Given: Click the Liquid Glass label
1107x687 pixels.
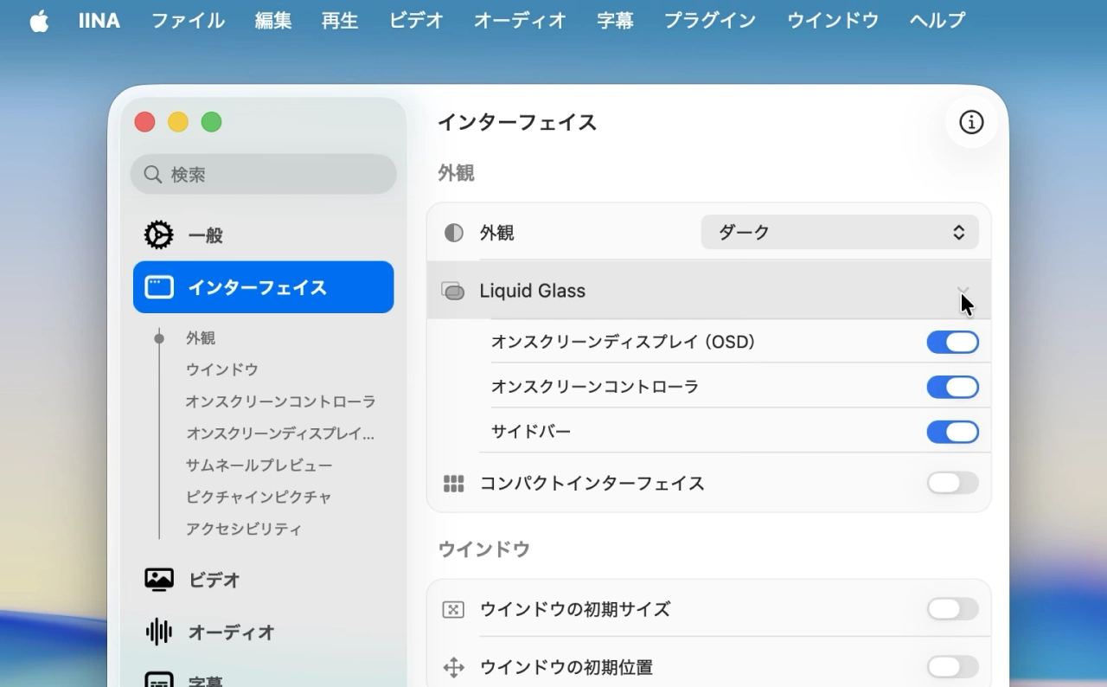Looking at the screenshot, I should click(x=533, y=291).
